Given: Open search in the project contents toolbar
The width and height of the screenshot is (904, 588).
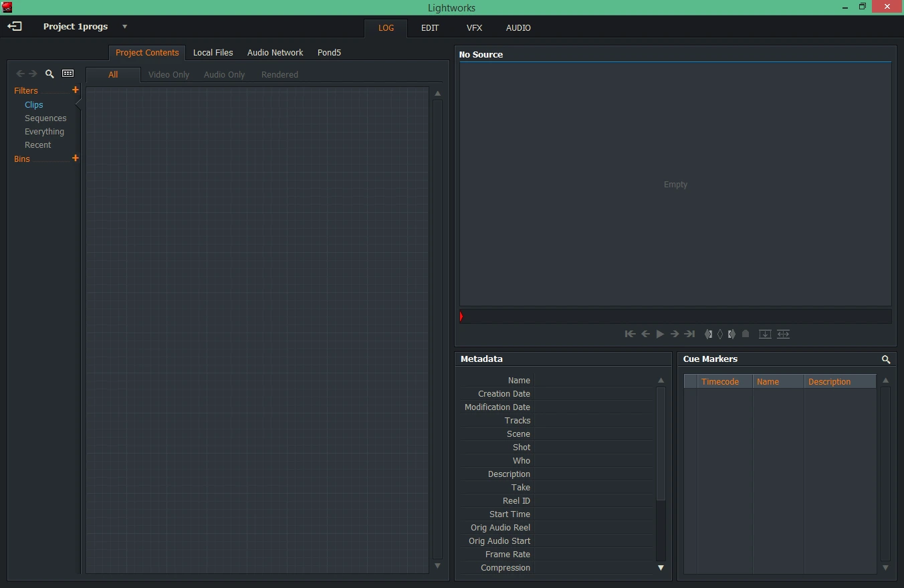Looking at the screenshot, I should 49,74.
